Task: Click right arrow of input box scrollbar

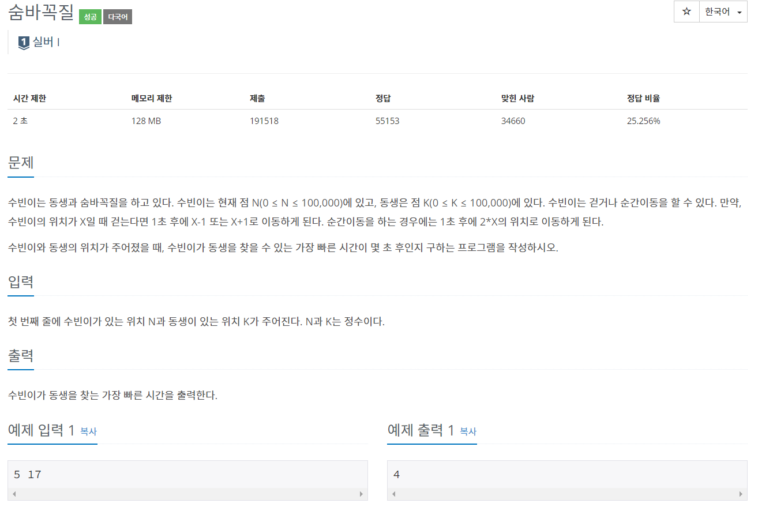Action: click(361, 494)
